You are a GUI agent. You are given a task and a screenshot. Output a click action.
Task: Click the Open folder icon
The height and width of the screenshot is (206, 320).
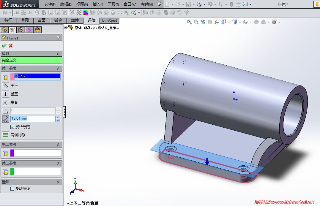[178, 4]
